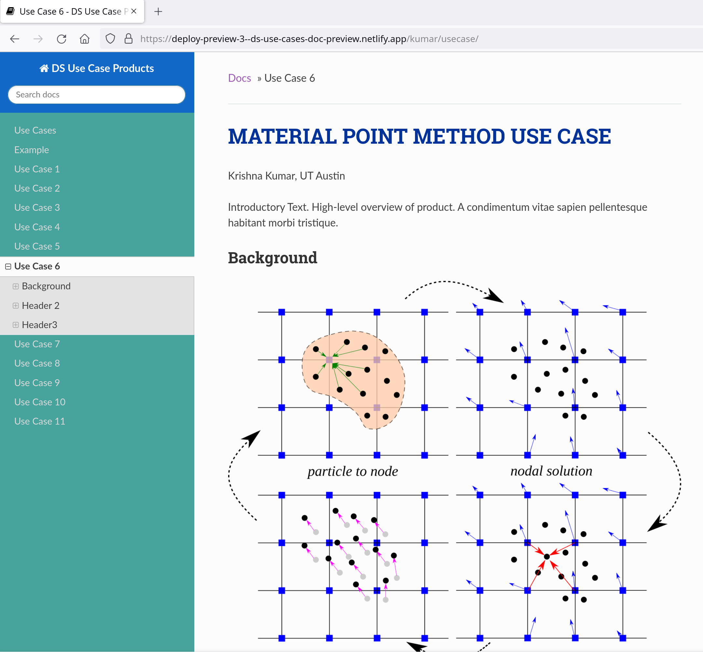Open a new browser tab
Screen dimensions: 703x652
point(158,12)
